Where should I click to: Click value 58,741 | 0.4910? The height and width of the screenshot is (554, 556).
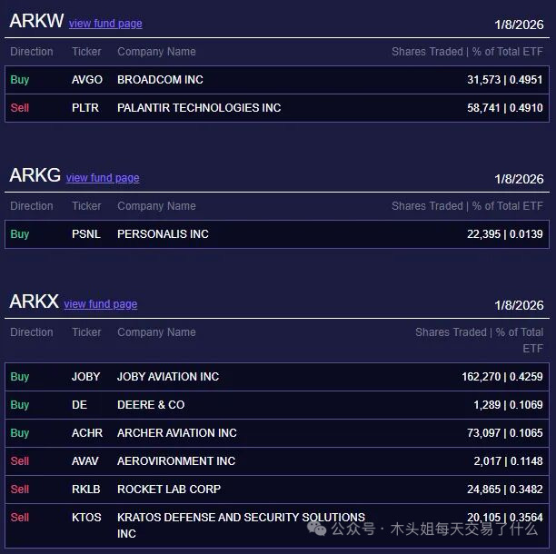(x=504, y=108)
